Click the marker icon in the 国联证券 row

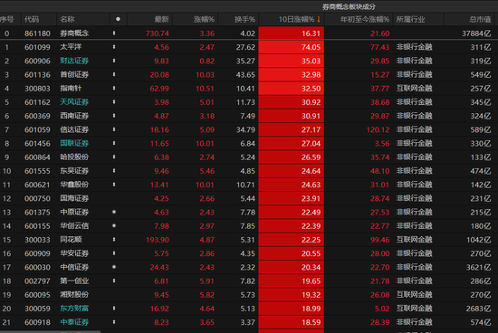[114, 143]
